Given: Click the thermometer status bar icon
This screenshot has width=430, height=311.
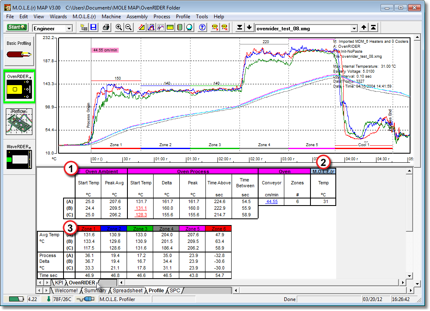Looking at the screenshot, I should pos(49,299).
